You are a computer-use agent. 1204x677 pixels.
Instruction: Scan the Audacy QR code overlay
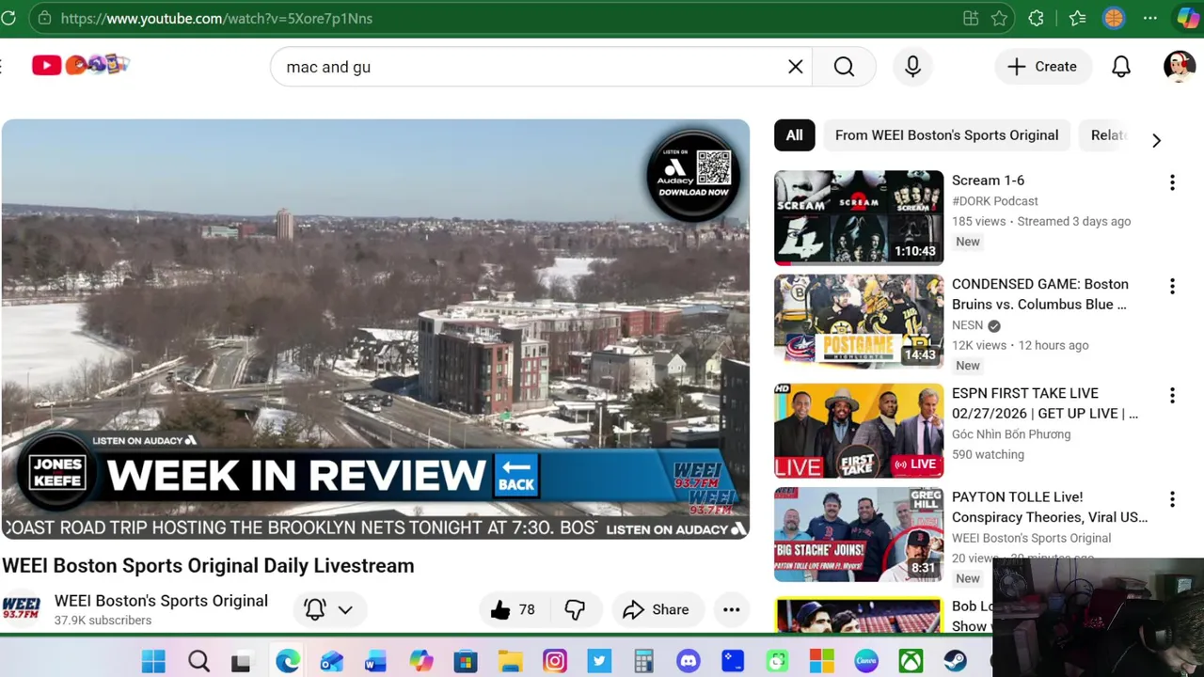[714, 167]
